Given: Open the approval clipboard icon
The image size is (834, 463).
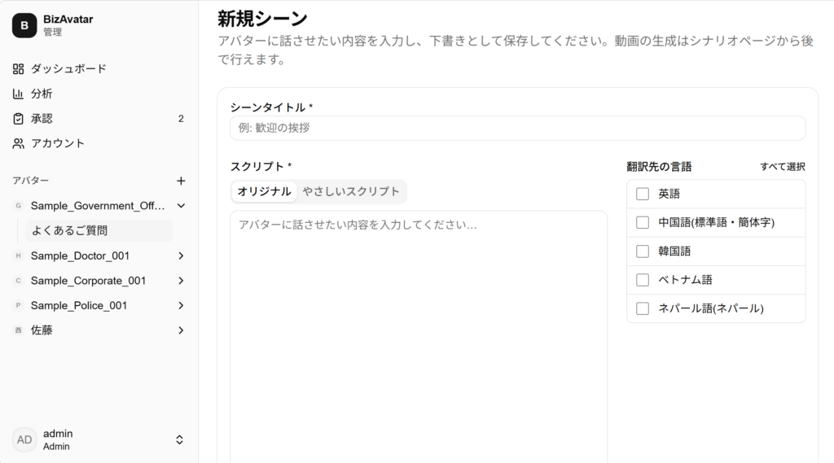Looking at the screenshot, I should pos(18,119).
